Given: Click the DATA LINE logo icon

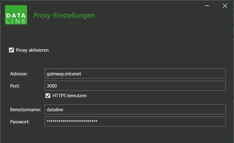Looking at the screenshot, I should pos(16,15).
